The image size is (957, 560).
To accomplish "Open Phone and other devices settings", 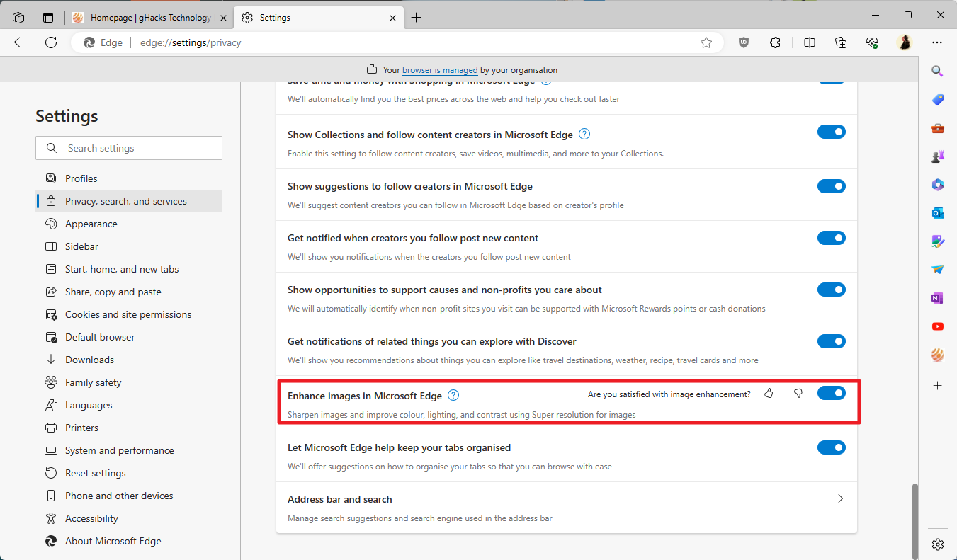I will pos(129,496).
